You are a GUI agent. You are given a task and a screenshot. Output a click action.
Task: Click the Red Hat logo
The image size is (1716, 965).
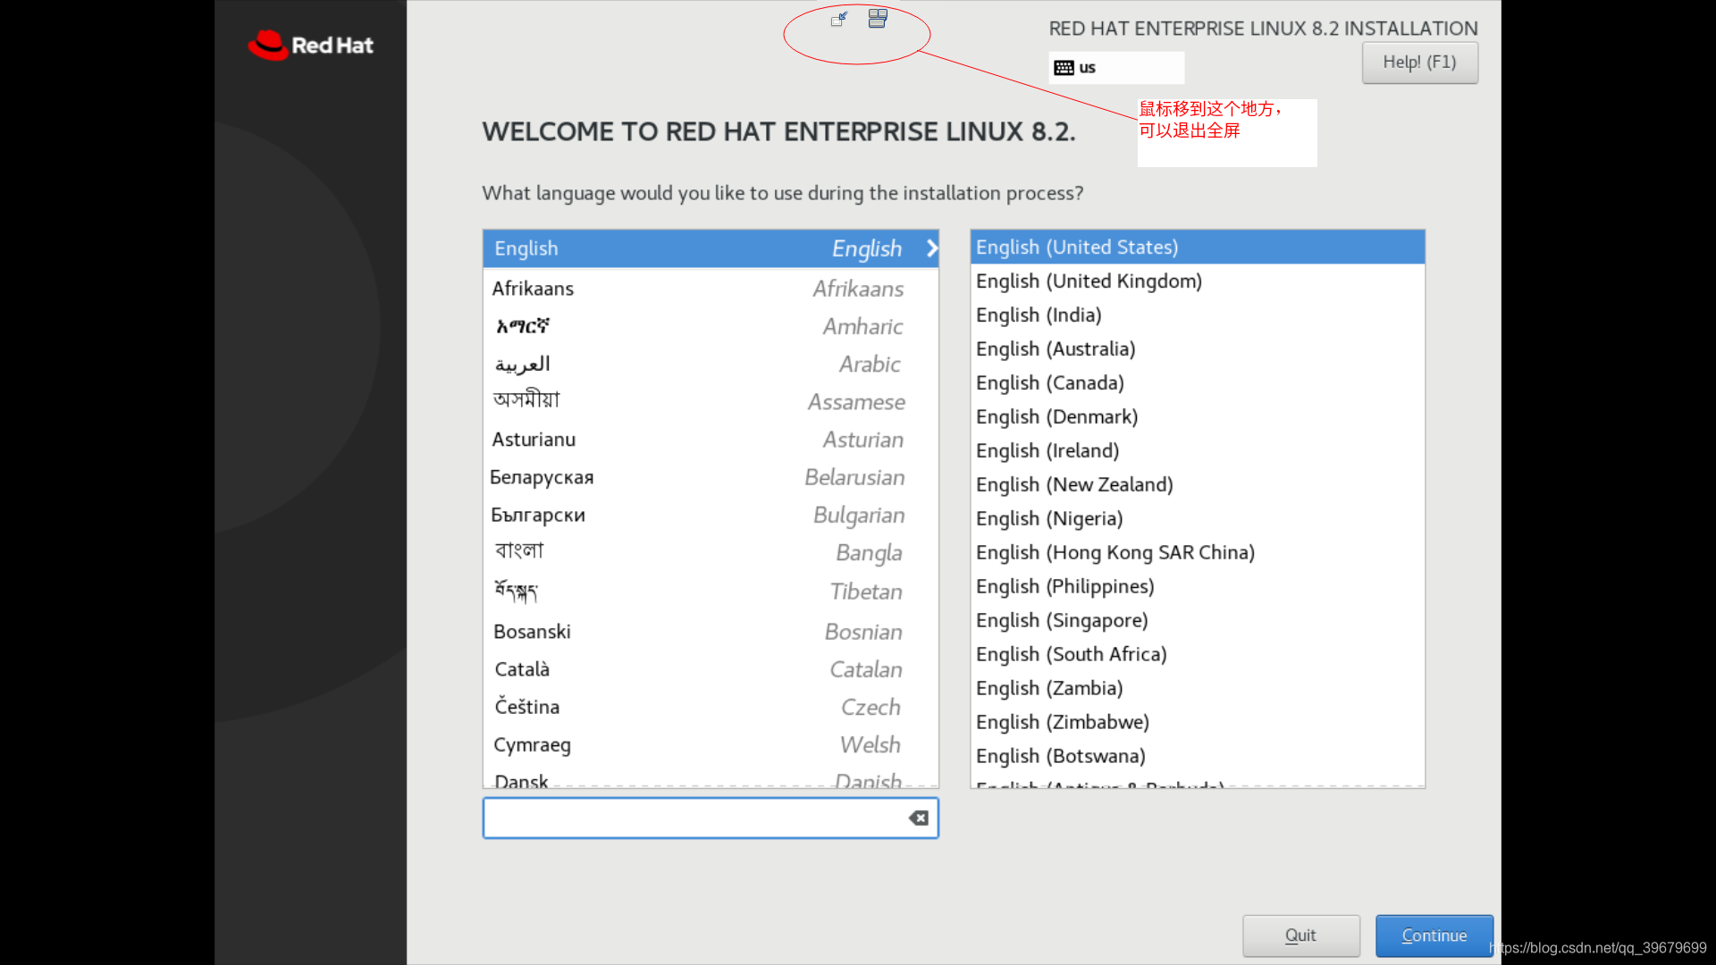(310, 45)
